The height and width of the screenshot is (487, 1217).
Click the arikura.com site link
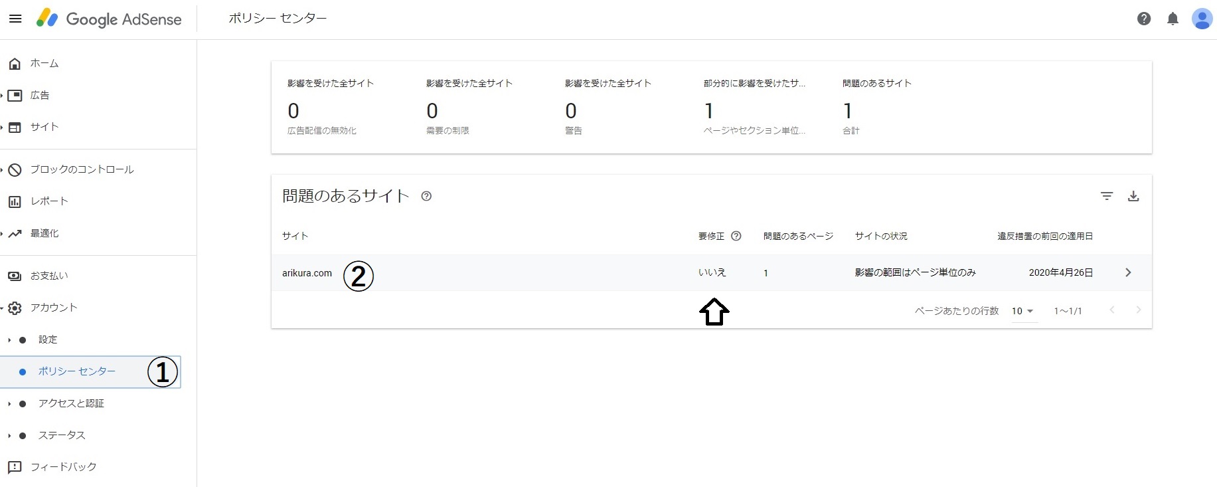(x=307, y=273)
